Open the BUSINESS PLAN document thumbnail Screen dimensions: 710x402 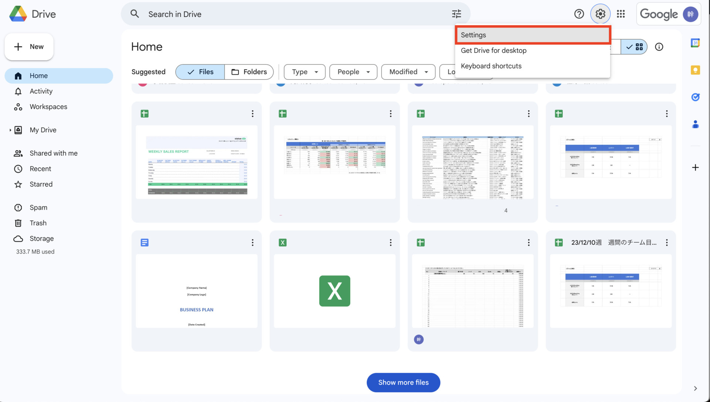coord(196,291)
